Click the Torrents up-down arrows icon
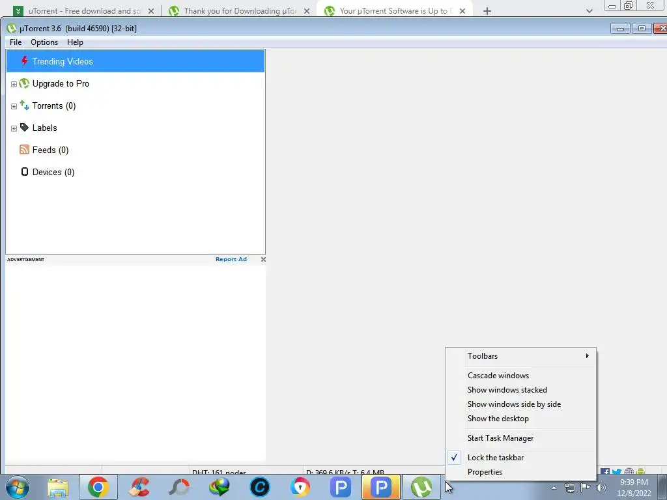 (x=24, y=105)
